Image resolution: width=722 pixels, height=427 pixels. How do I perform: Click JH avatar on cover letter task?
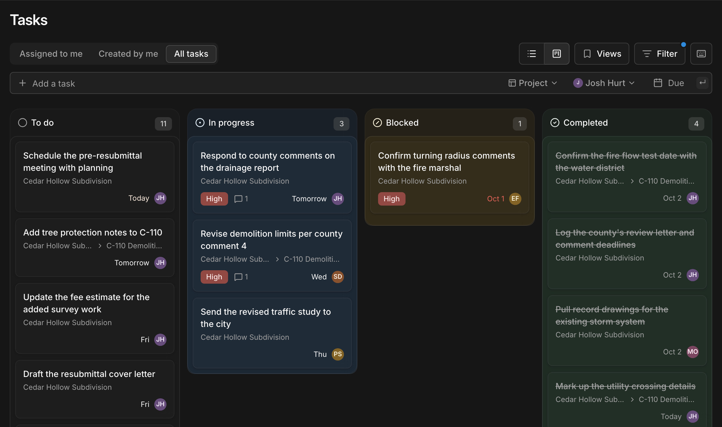pos(160,404)
